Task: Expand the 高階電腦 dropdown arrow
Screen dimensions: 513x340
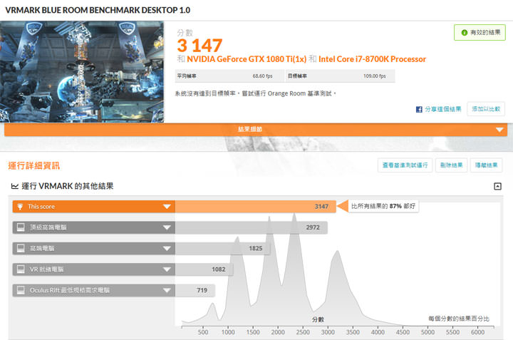Action: 167,248
